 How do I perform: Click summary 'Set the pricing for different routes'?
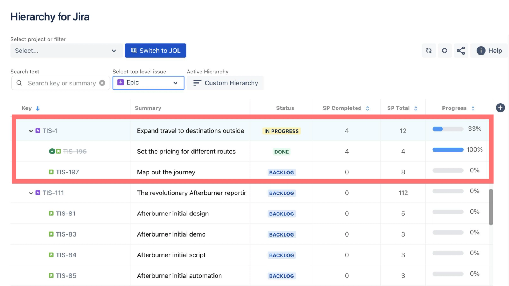[186, 152]
